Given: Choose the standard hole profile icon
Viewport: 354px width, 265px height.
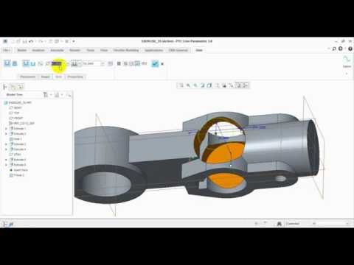Looking at the screenshot, I should (x=33, y=64).
